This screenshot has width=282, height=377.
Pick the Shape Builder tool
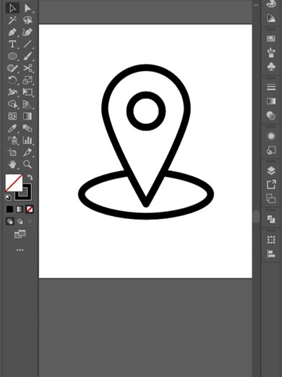[12, 104]
